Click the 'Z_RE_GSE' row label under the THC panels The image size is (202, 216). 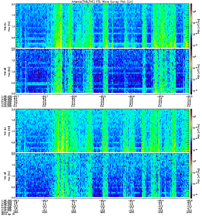(x=6, y=204)
